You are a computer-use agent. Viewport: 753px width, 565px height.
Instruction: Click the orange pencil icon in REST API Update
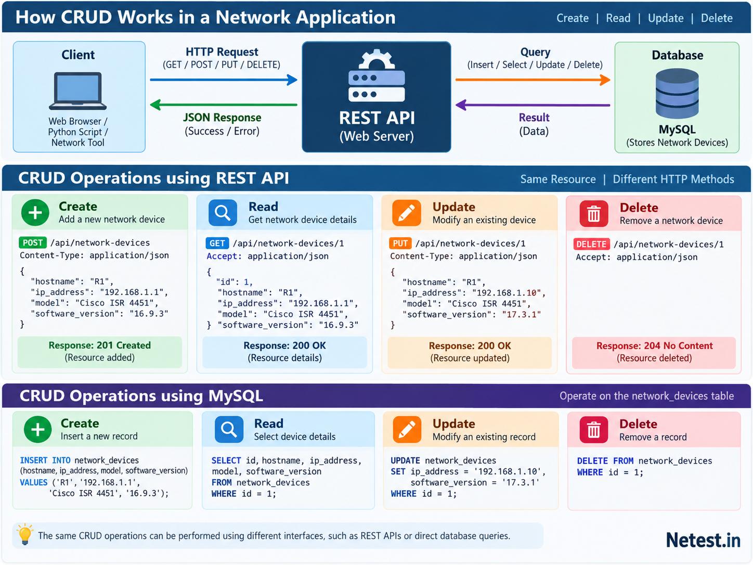pos(407,213)
